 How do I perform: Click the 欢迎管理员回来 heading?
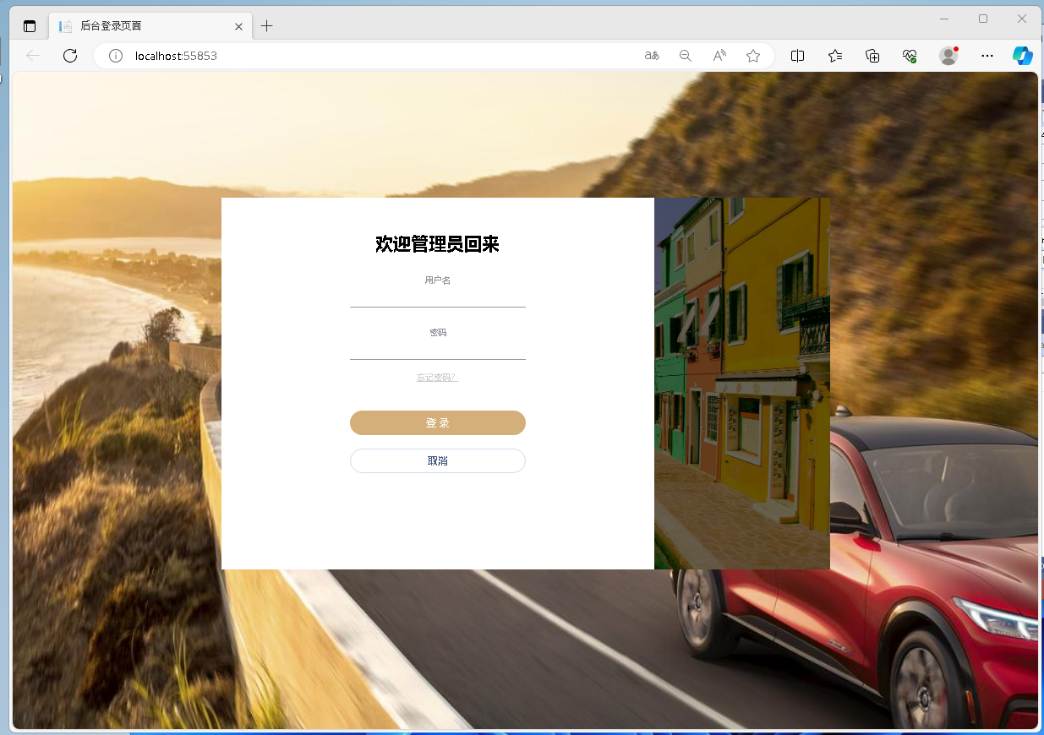(438, 245)
